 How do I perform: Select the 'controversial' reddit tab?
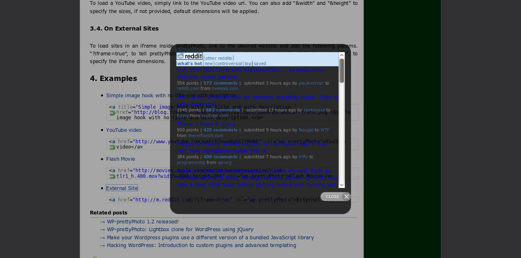coord(229,63)
